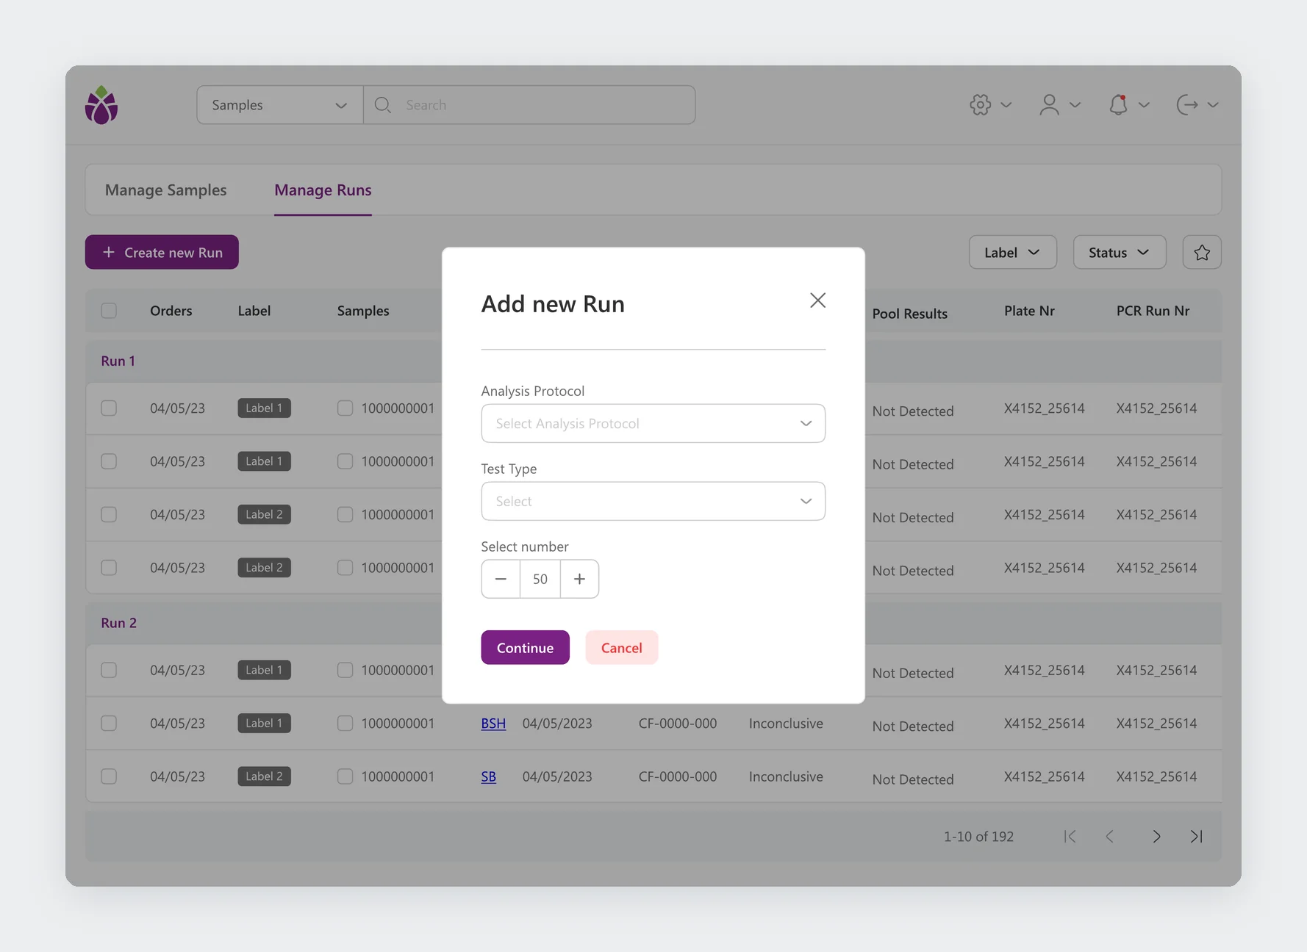
Task: Open the Label filter dropdown
Action: tap(1012, 253)
